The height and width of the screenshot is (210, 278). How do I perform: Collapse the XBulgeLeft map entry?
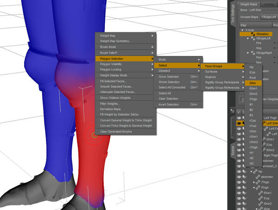point(248,38)
